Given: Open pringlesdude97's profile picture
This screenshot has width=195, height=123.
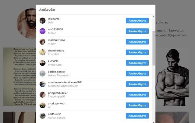Looking at the screenshot, I should (43, 95).
